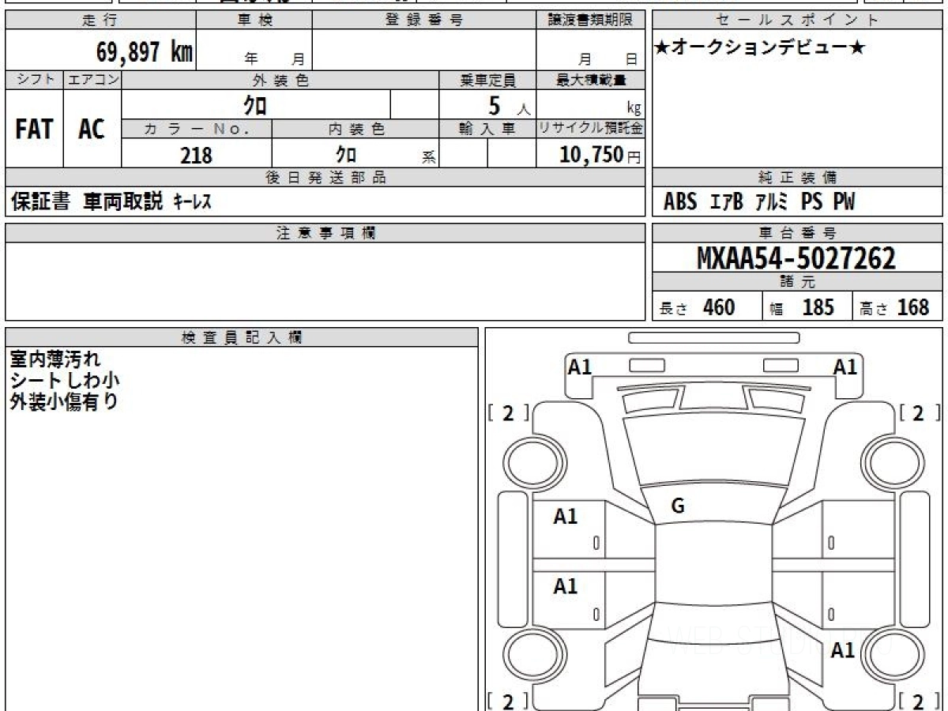Select the セールスポイント header
The image size is (948, 711).
pyautogui.click(x=798, y=21)
